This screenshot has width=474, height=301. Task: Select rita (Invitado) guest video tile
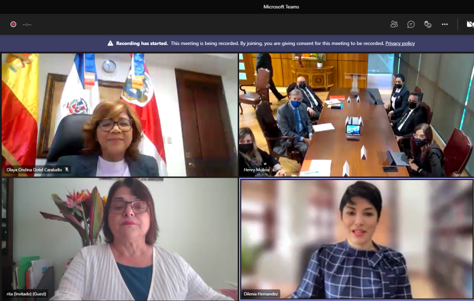120,239
